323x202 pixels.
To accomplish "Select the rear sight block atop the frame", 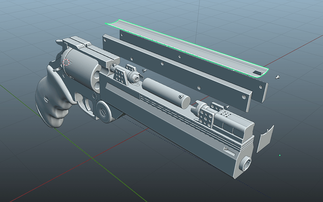I will click(x=77, y=43).
